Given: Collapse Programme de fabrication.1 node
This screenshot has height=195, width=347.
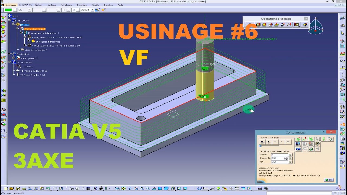Looking at the screenshot, I should tap(21, 32).
